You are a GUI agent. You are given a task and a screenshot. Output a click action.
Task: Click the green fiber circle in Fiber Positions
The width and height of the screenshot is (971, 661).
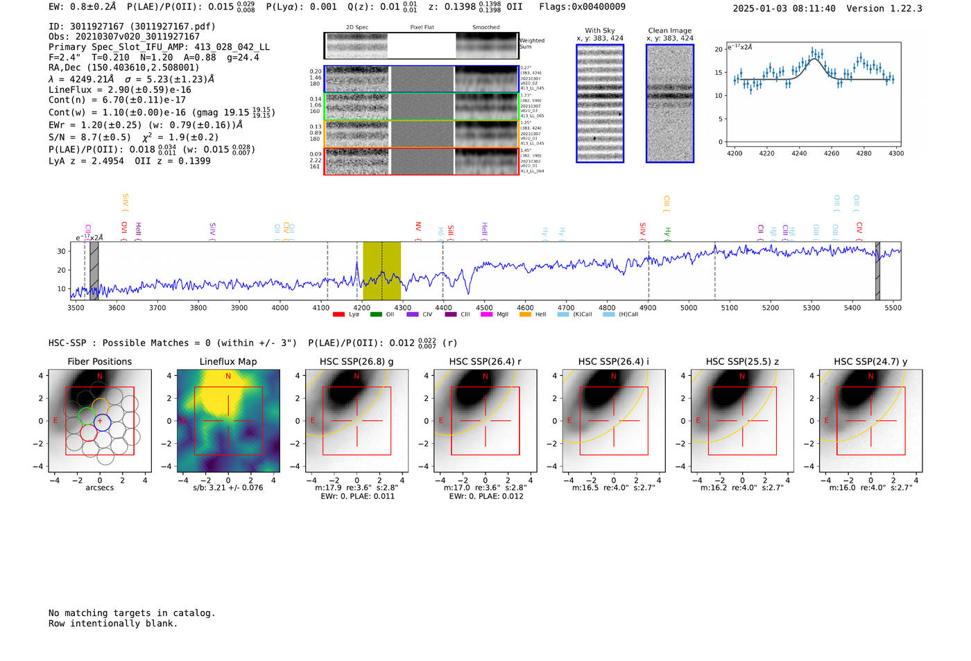(87, 417)
